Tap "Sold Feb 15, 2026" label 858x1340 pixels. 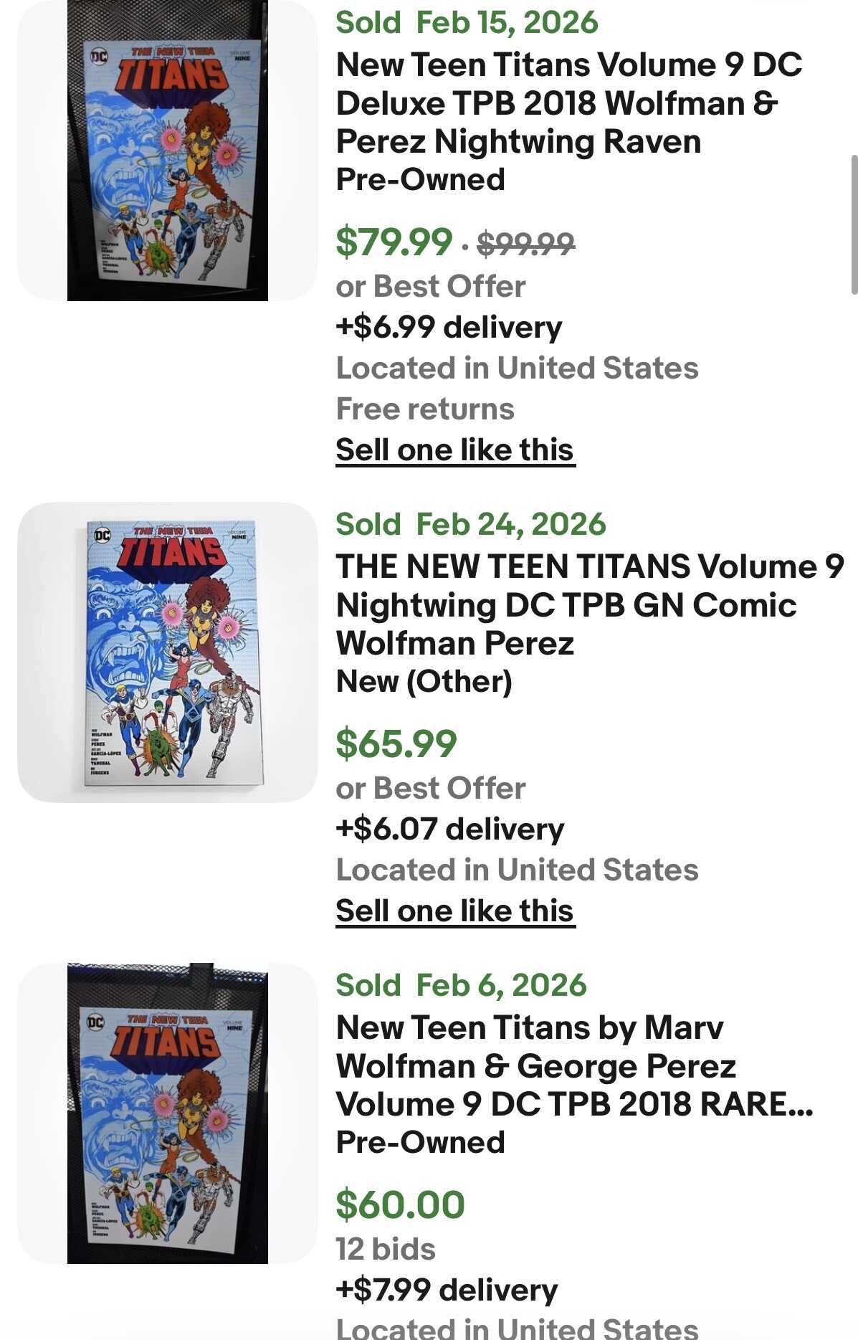467,22
